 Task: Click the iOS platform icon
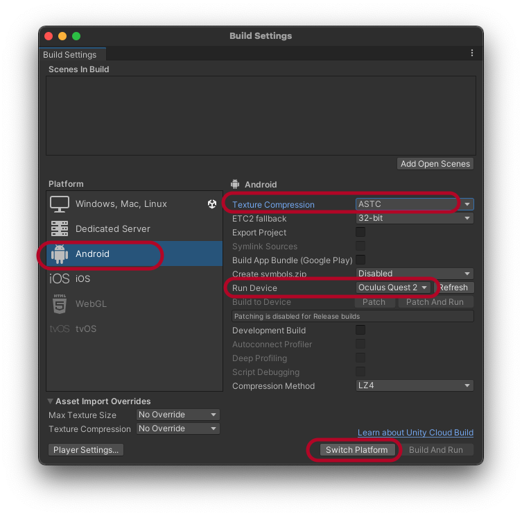[x=60, y=278]
